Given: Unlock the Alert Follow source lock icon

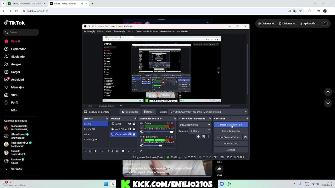Looking at the screenshot, I should coord(134,129).
